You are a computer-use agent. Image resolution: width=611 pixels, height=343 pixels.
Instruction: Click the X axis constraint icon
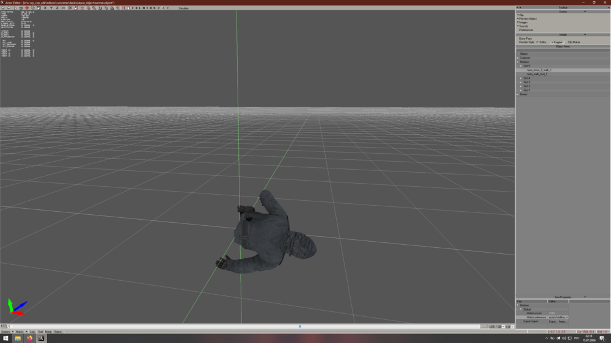[x=45, y=8]
